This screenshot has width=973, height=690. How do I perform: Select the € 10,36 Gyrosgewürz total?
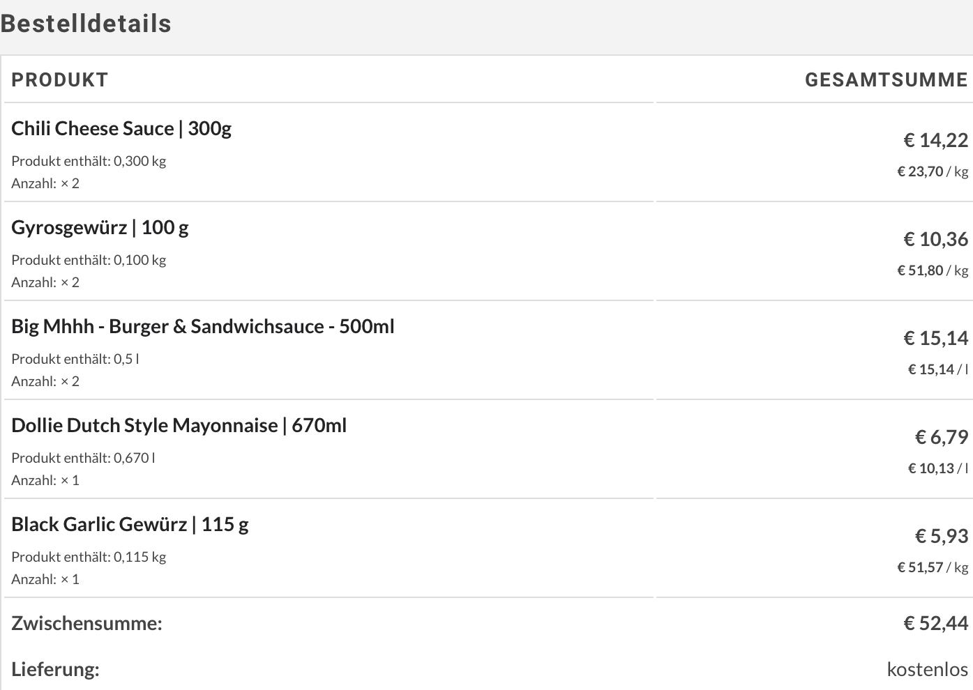click(935, 240)
